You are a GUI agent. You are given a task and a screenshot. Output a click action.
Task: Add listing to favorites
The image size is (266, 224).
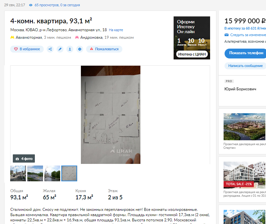[27, 49]
